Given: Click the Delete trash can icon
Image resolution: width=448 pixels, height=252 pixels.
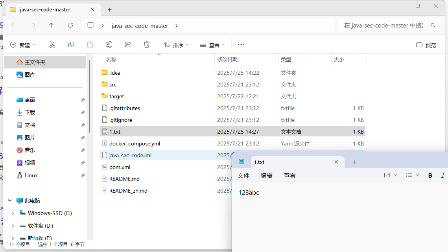Looking at the screenshot, I should pos(147,44).
